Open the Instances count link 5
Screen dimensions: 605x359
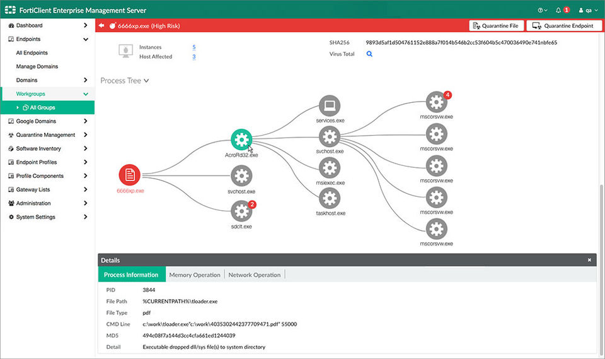[194, 47]
